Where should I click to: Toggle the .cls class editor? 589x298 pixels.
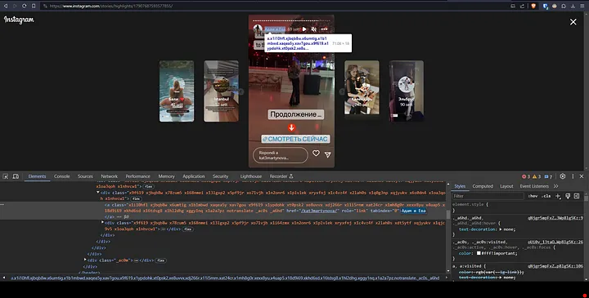[546, 196]
